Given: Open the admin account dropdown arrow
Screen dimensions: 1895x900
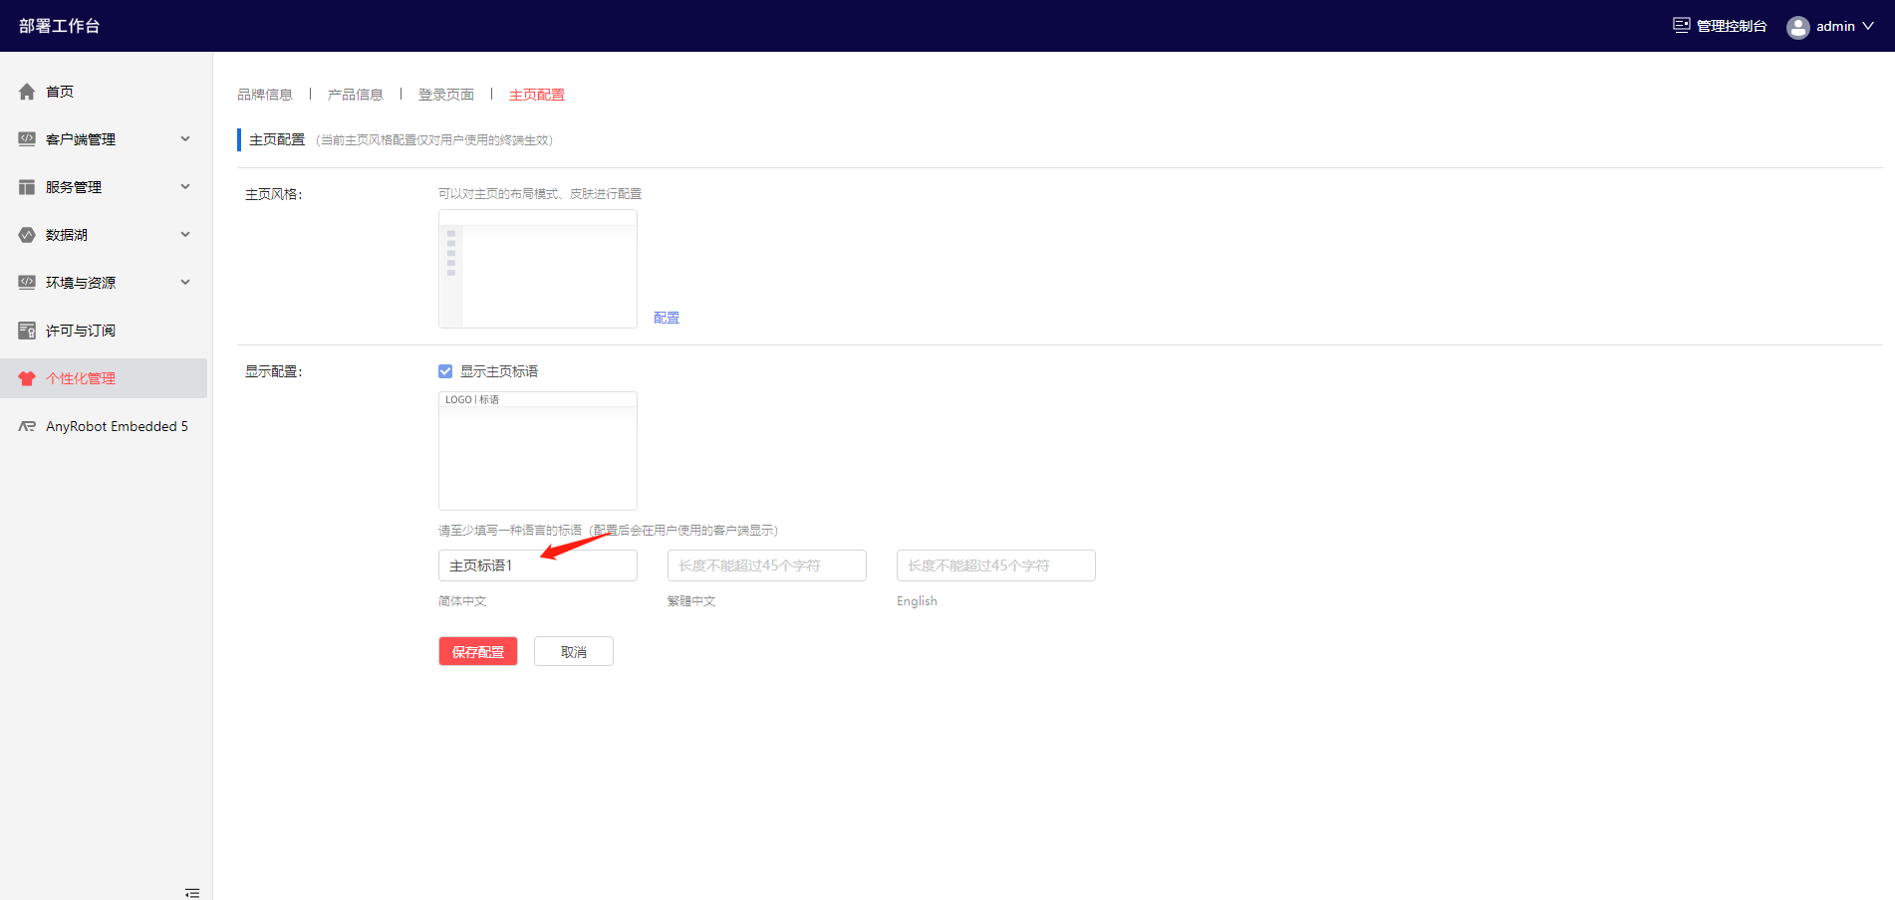Looking at the screenshot, I should [x=1868, y=26].
